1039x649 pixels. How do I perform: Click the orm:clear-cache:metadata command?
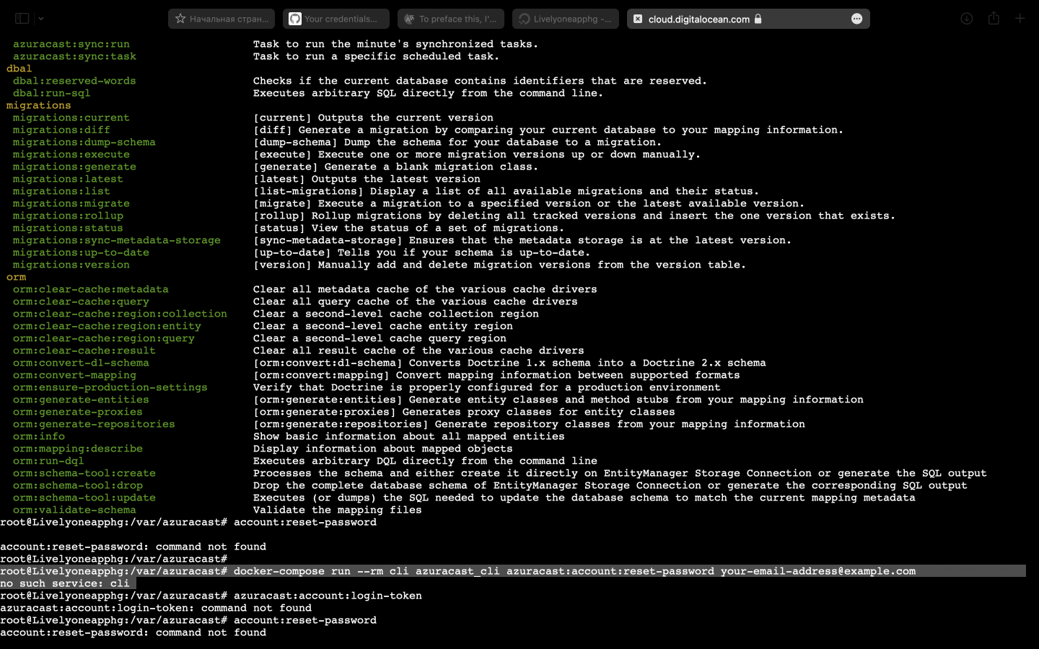[91, 289]
